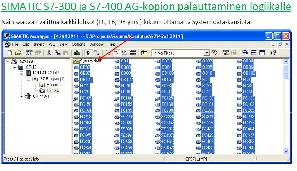
Task: Toggle the Online view icon
Action: pyautogui.click(x=88, y=53)
